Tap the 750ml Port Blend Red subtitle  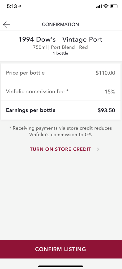[x=60, y=47]
